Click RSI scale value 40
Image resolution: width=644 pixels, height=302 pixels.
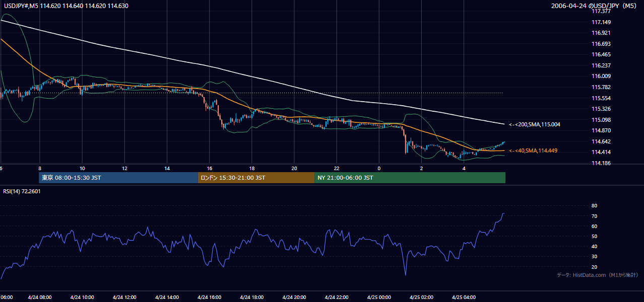[594, 246]
